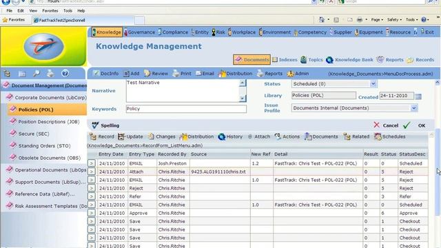Select Policies (POL) library

[47, 110]
